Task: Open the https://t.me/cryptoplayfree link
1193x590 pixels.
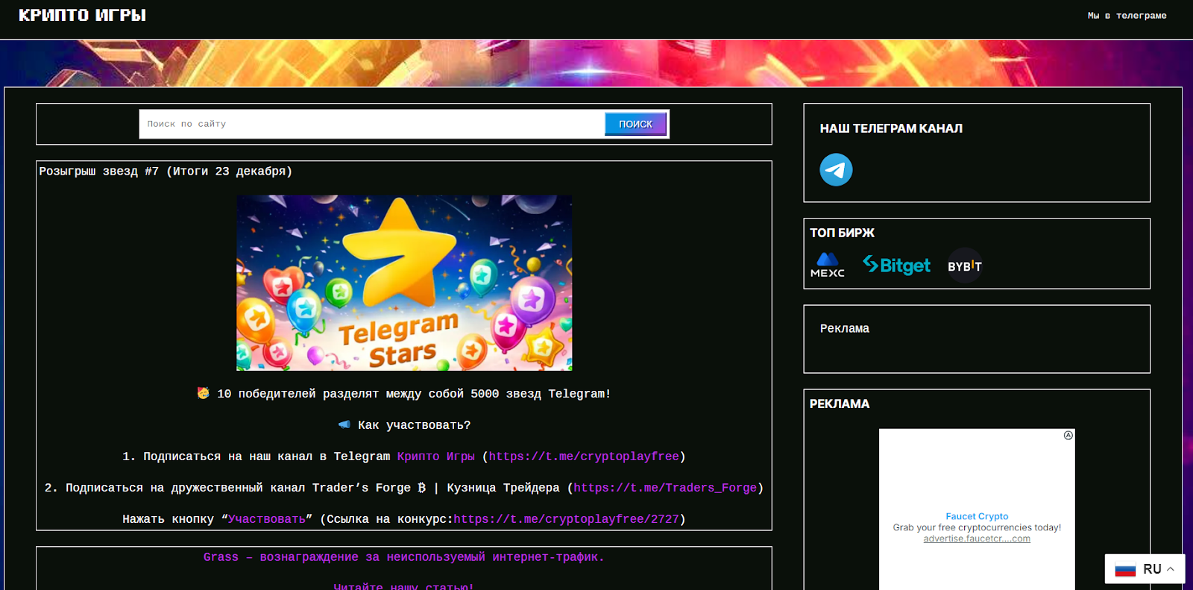Action: [x=584, y=456]
